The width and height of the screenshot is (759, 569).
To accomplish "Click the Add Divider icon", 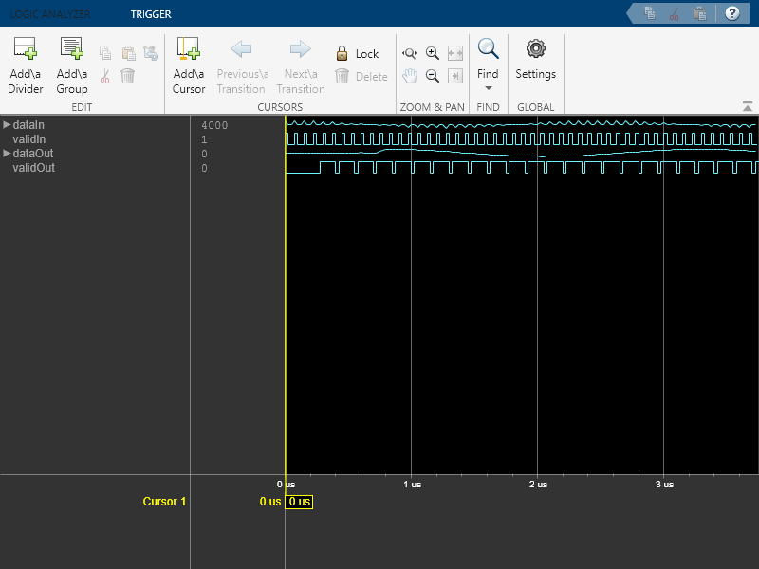I will 26,49.
